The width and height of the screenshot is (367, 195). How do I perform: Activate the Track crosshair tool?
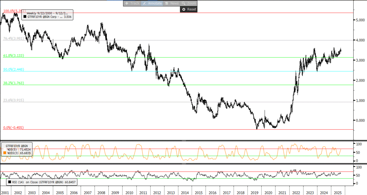pyautogui.click(x=132, y=3)
